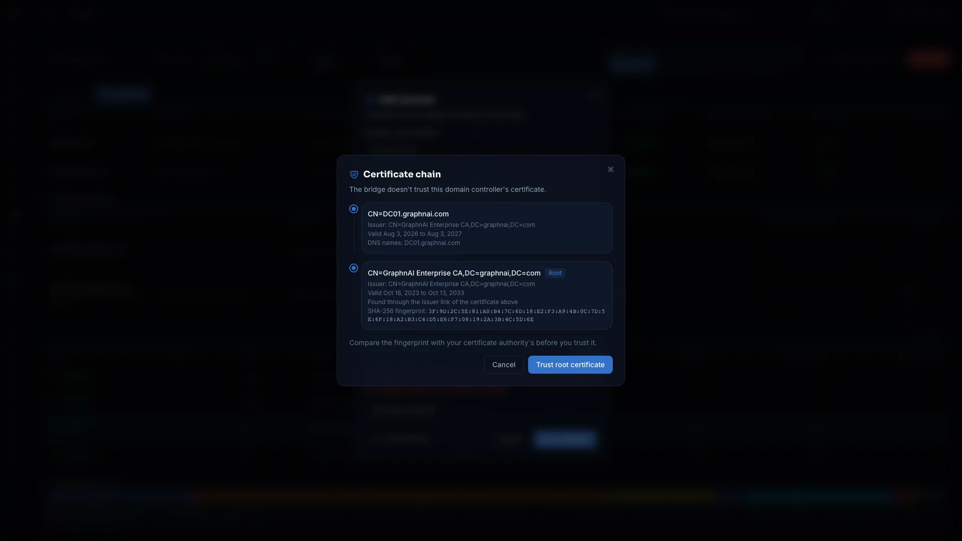Image resolution: width=962 pixels, height=541 pixels.
Task: Click 'Valid Aug 3, 2026 to Aug 3, 2027'
Action: [x=414, y=234]
